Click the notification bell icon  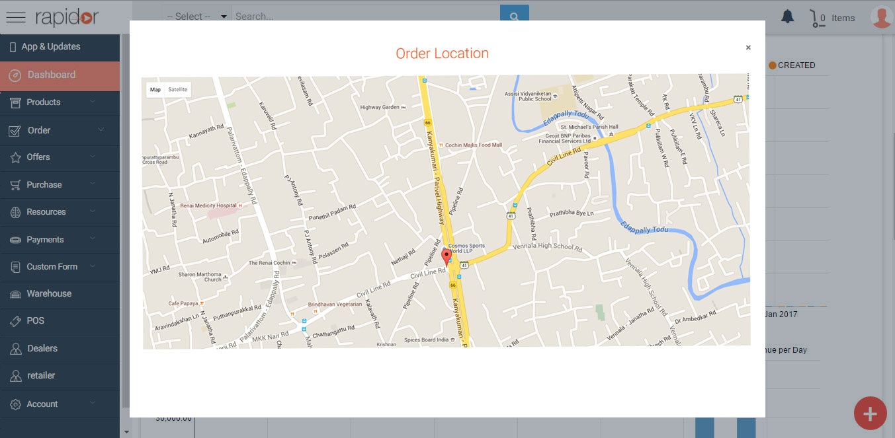coord(787,17)
